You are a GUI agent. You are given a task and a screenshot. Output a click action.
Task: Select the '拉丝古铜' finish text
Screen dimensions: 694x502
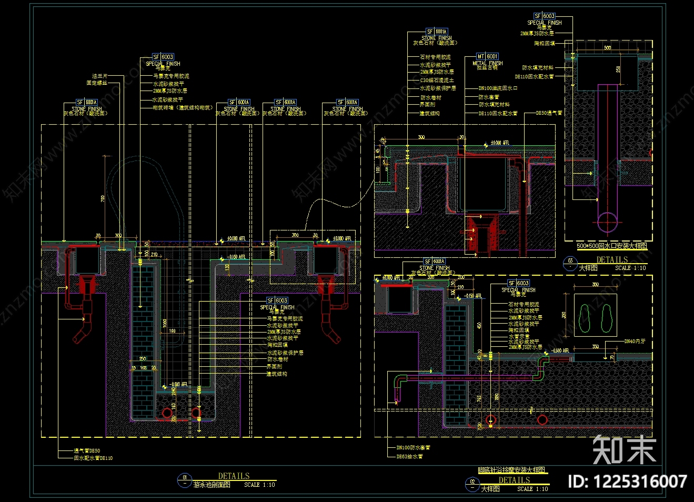(487, 68)
